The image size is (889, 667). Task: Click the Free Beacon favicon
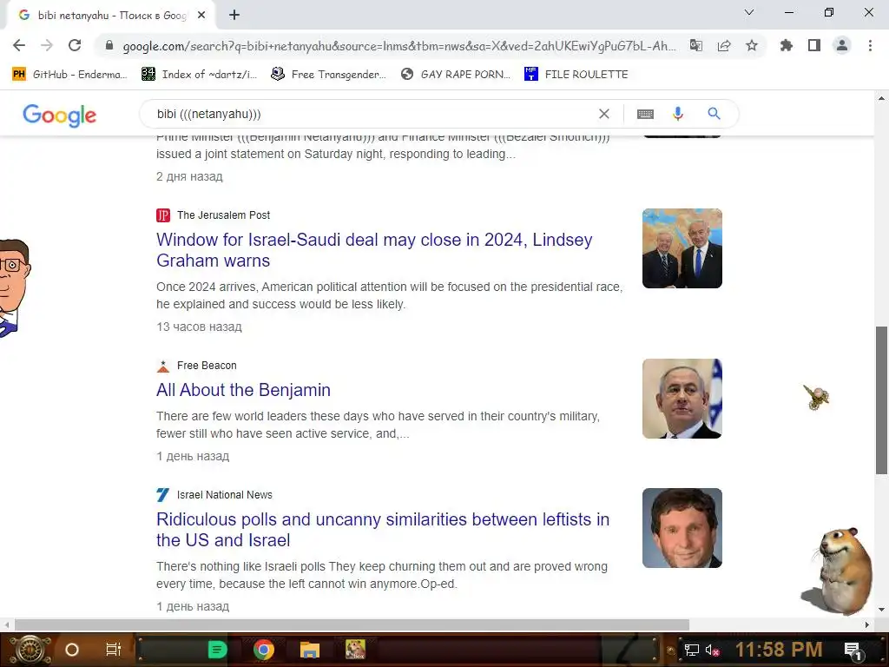(x=163, y=366)
